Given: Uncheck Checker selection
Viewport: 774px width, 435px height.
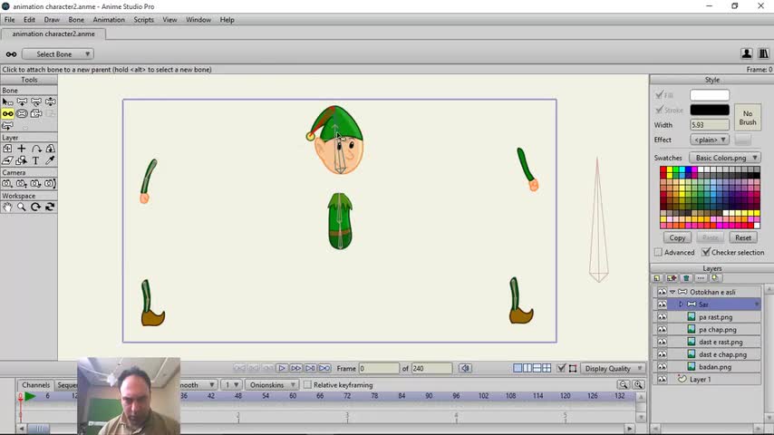Looking at the screenshot, I should (706, 252).
